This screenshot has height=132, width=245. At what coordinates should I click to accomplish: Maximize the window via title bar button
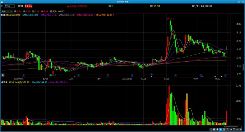(239, 2)
